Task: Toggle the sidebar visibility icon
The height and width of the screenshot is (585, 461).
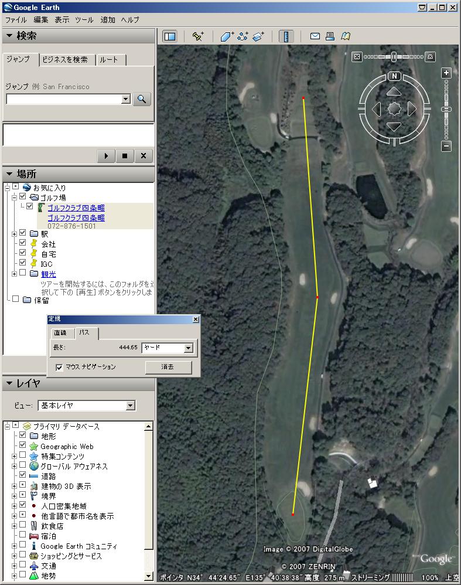Action: coord(170,36)
